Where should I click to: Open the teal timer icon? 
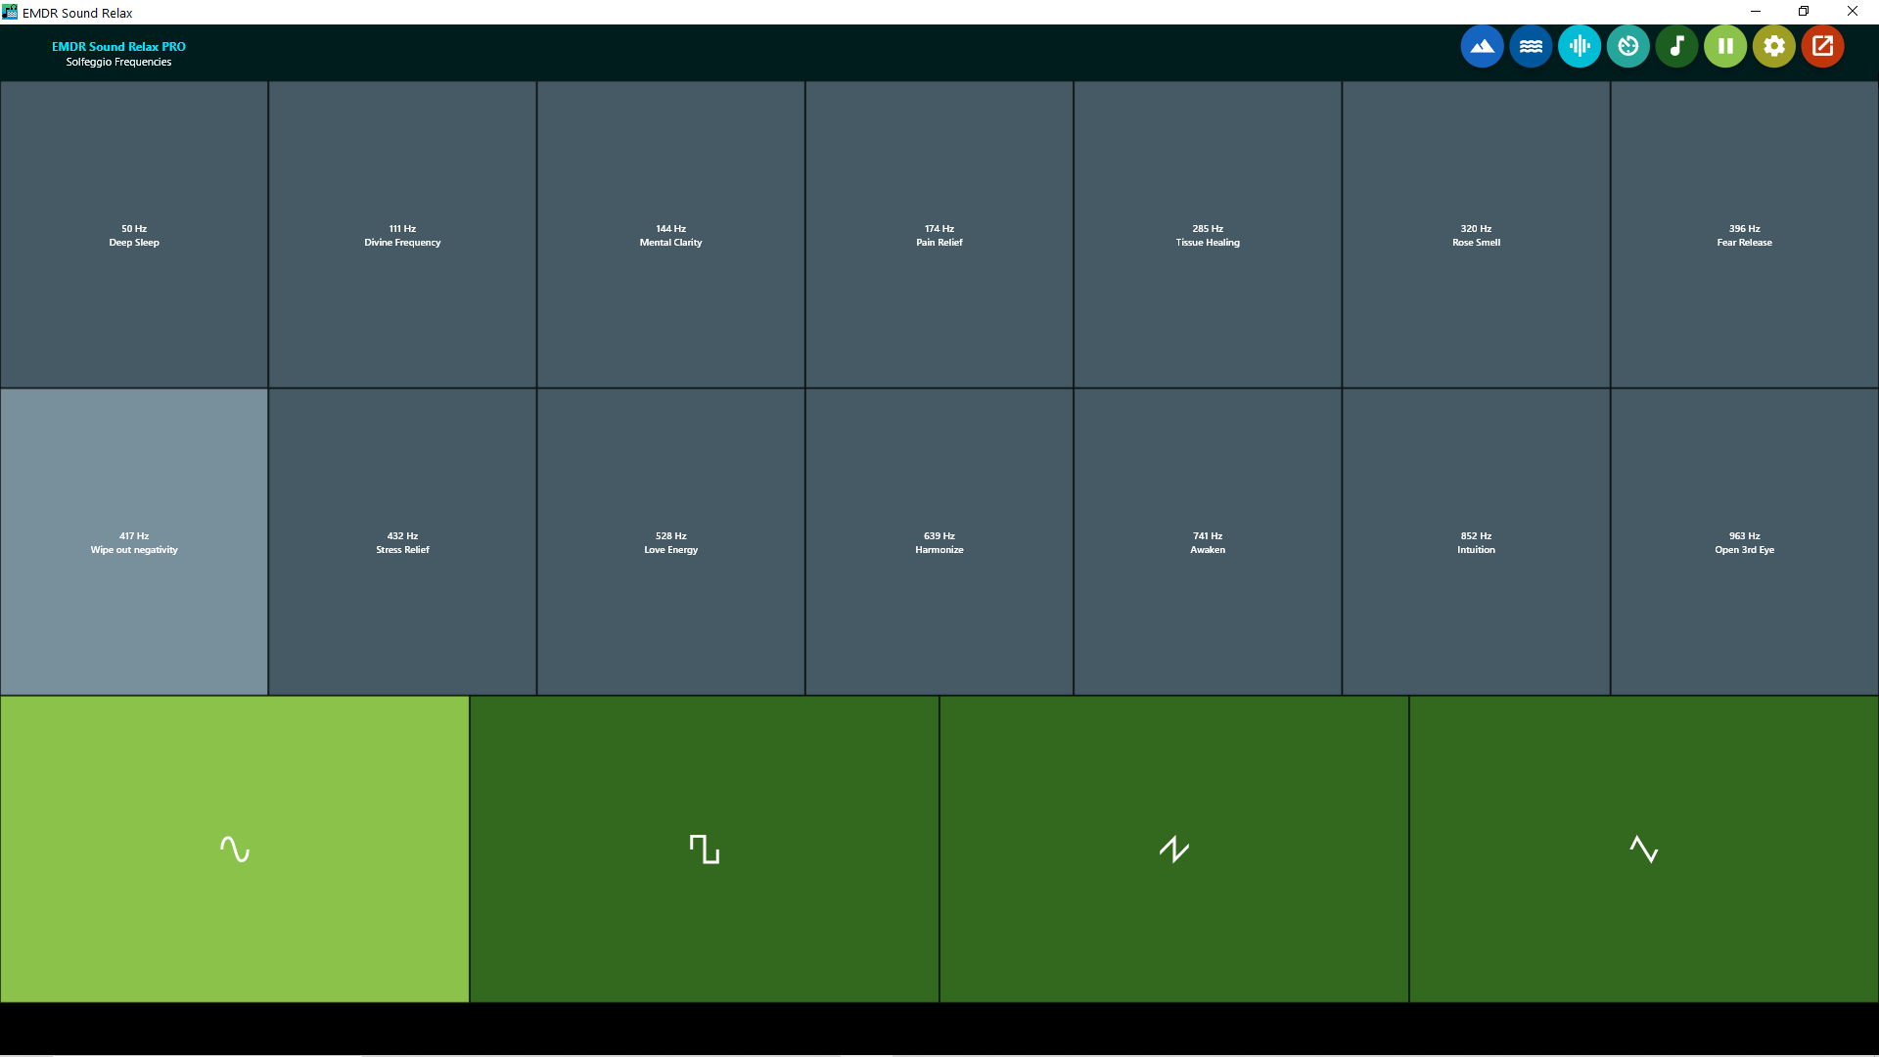click(x=1627, y=46)
